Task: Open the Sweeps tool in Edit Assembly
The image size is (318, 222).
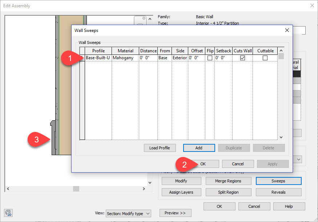Action: [x=278, y=181]
